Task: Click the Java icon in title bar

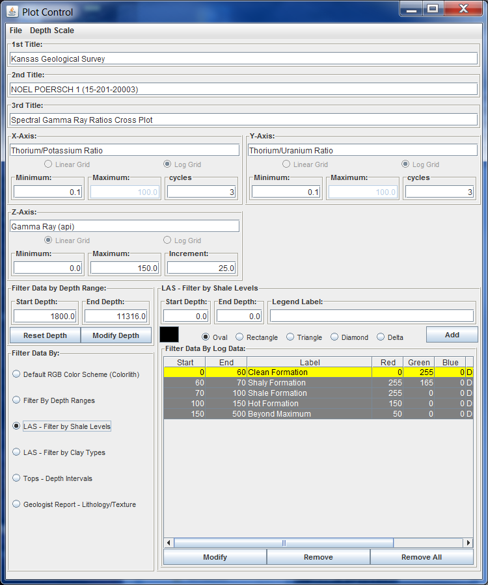Action: coord(12,12)
